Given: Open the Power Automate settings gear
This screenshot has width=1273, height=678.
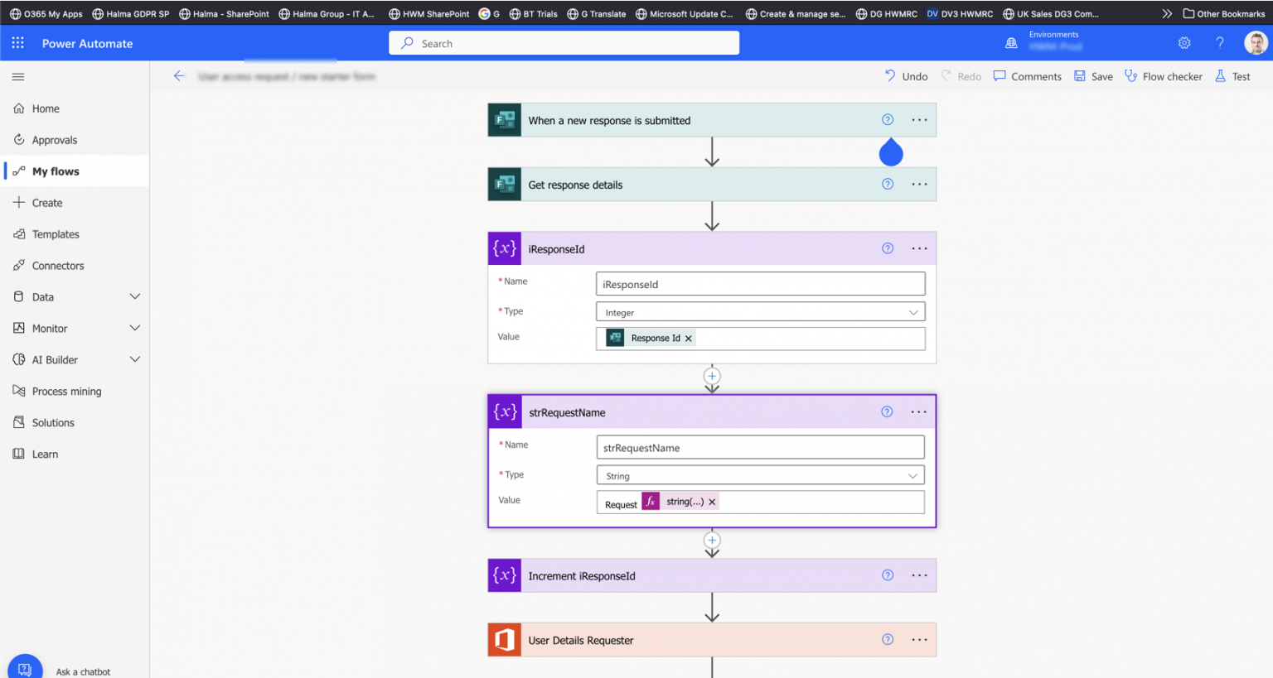Looking at the screenshot, I should [x=1184, y=42].
